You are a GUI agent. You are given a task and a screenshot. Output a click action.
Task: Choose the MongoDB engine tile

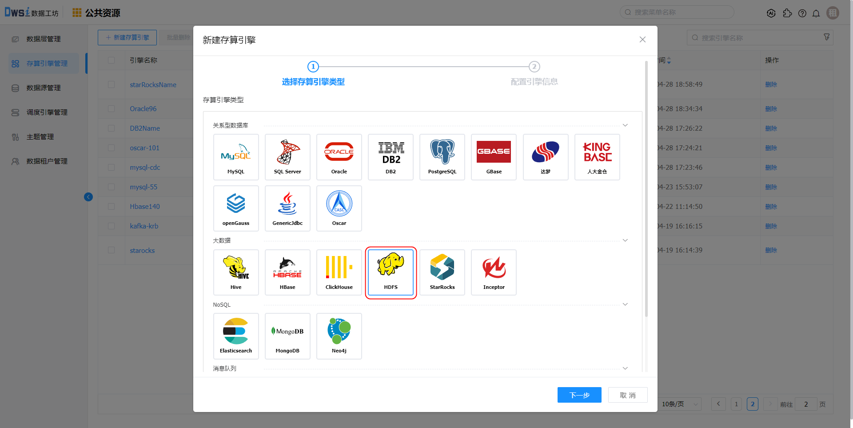click(287, 336)
